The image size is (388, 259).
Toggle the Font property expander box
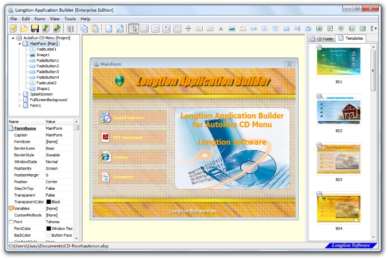click(x=11, y=222)
